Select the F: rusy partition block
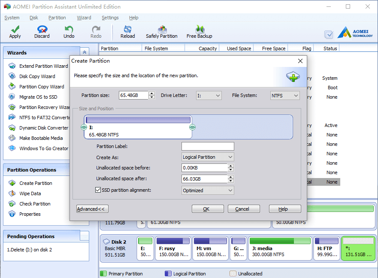The image size is (378, 278). pos(173,248)
